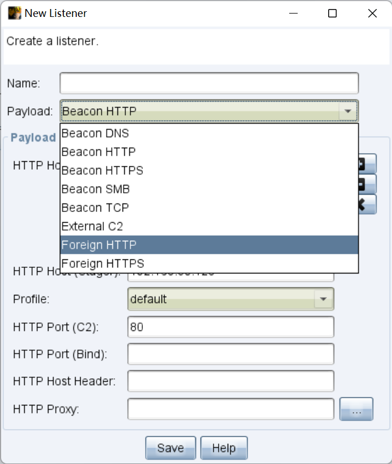Pick Beacon SMB from the list
Viewport: 392px width, 464px height.
(209, 189)
